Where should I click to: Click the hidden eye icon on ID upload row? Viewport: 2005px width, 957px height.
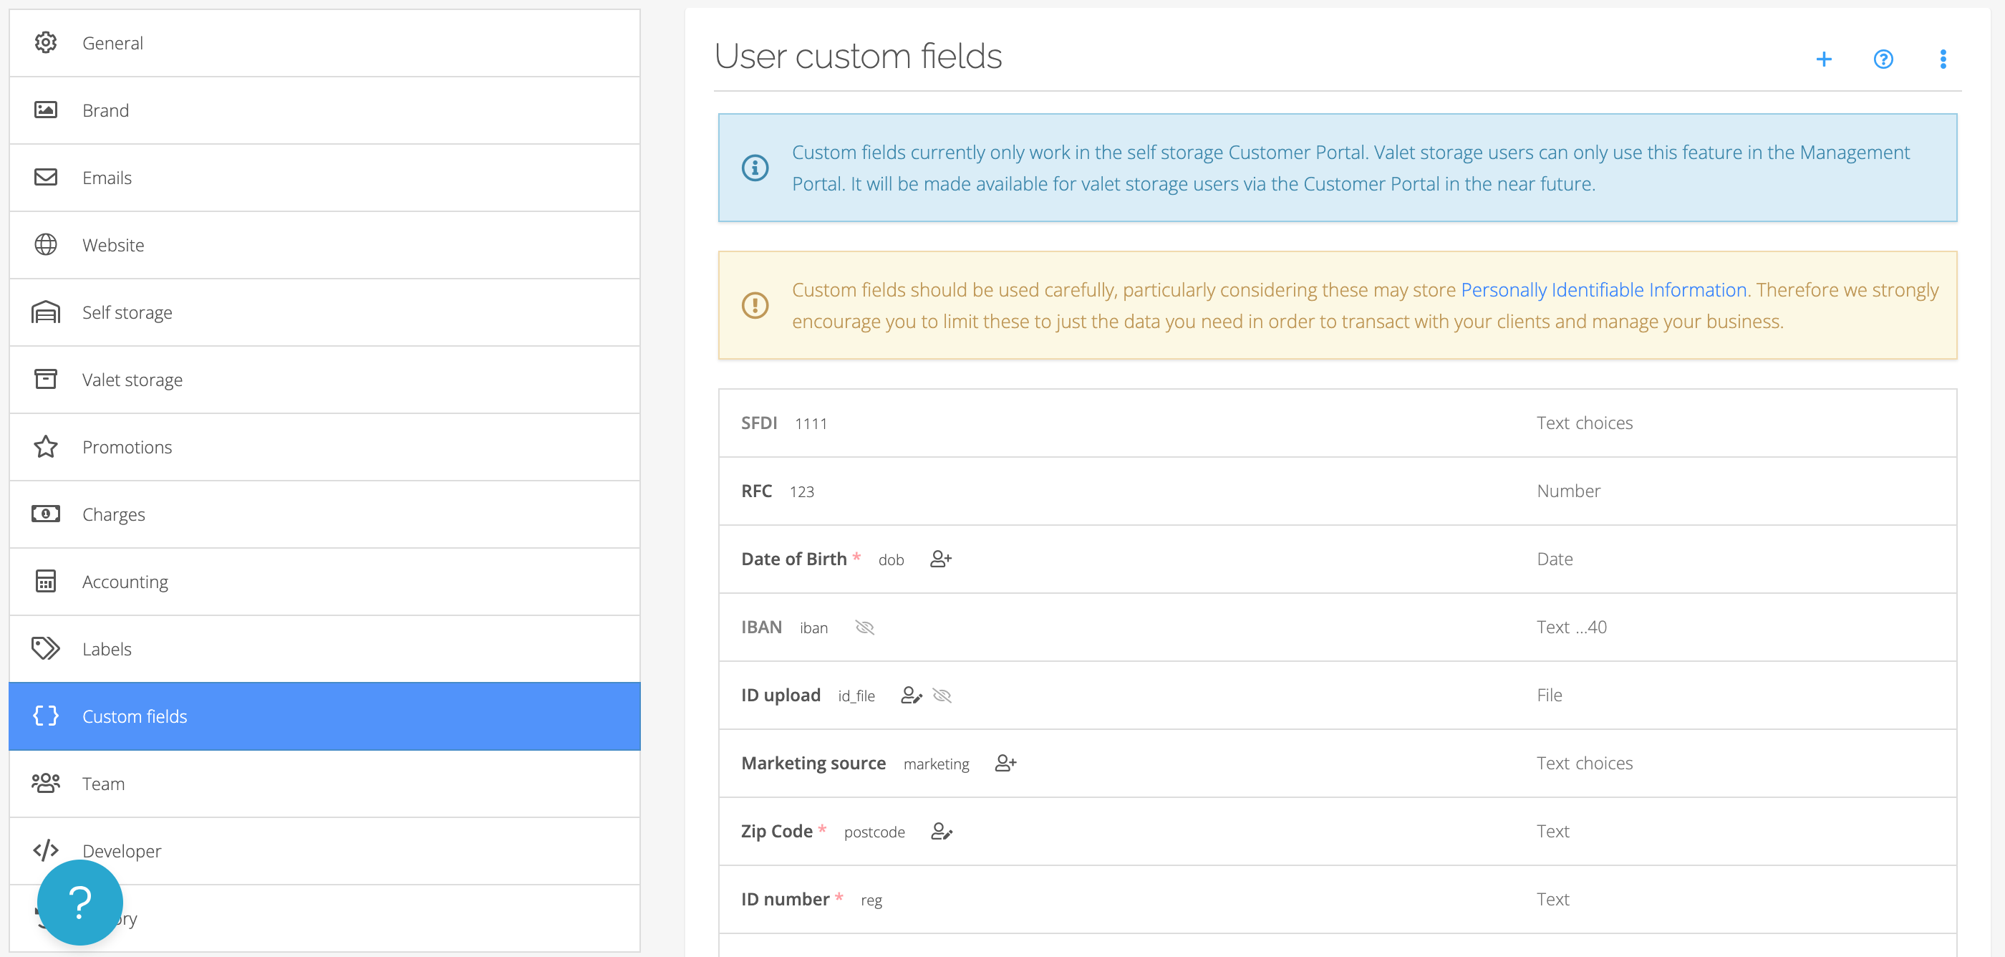click(942, 696)
